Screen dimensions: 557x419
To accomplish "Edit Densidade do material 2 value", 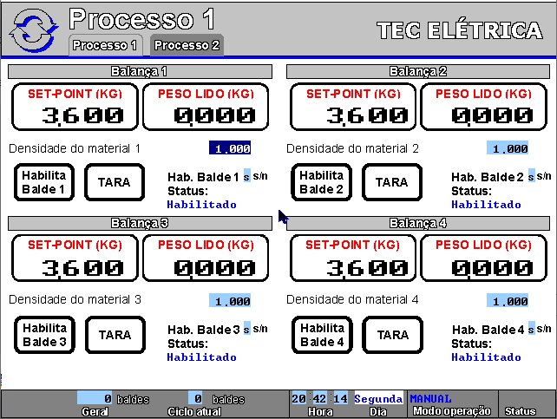I will click(508, 148).
